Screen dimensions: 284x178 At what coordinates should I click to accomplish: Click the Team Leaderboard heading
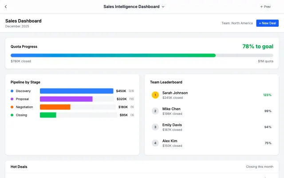tap(166, 82)
